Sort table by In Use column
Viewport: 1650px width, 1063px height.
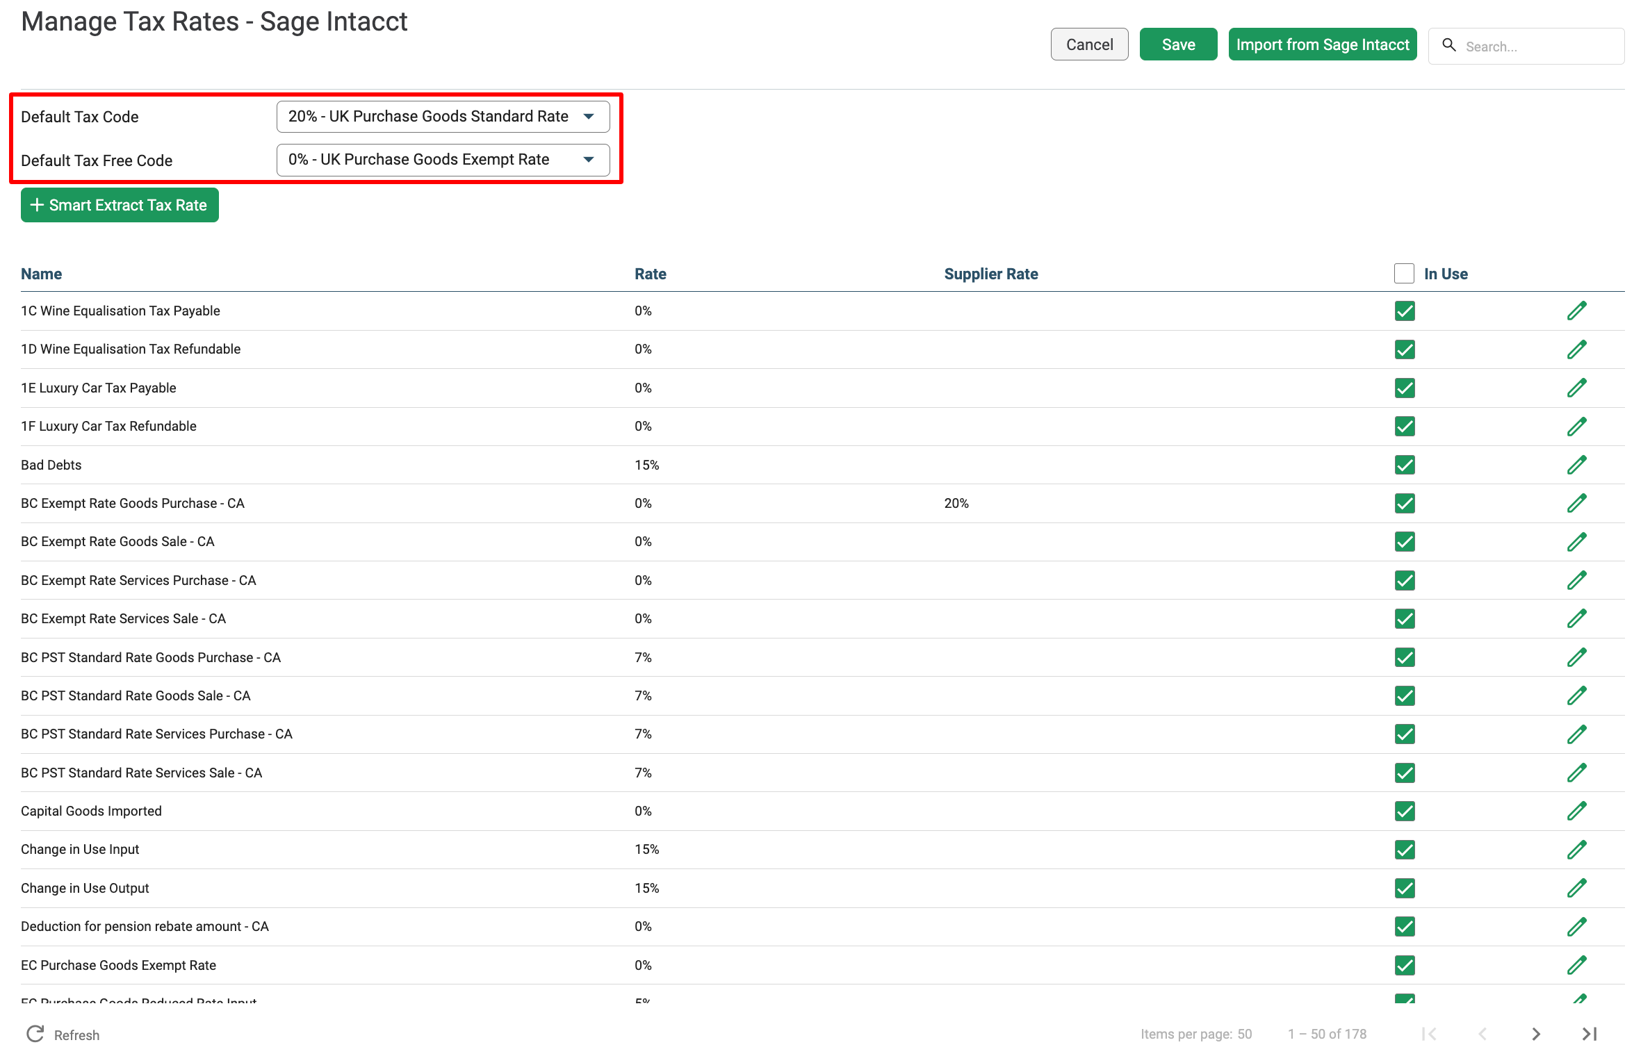tap(1446, 274)
